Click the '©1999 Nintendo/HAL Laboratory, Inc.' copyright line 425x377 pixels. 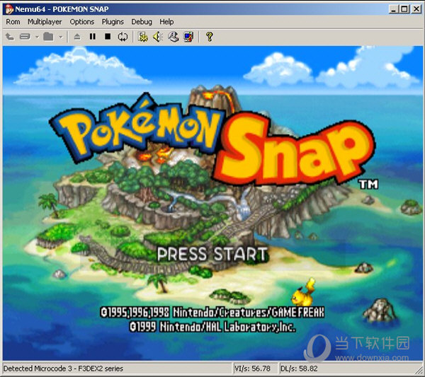click(212, 327)
